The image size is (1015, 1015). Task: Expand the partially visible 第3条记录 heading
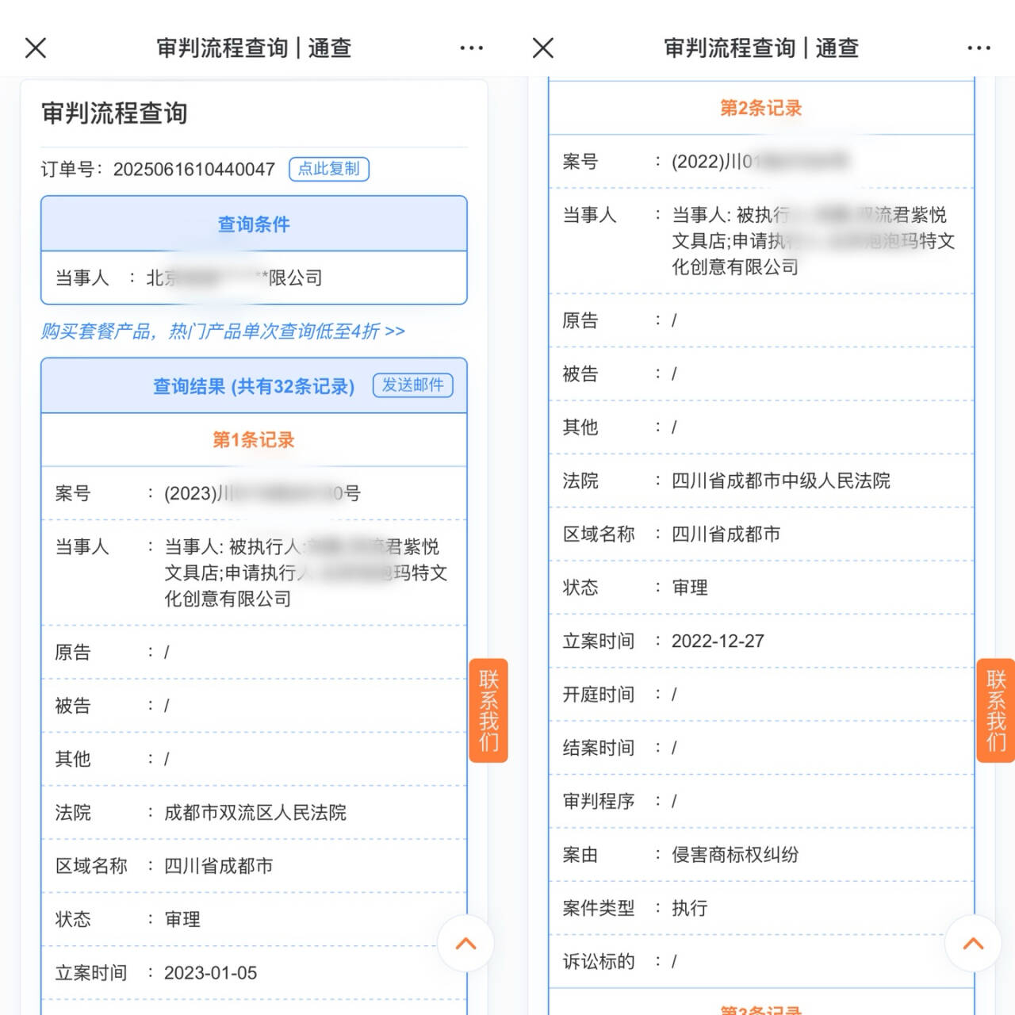point(760,1009)
